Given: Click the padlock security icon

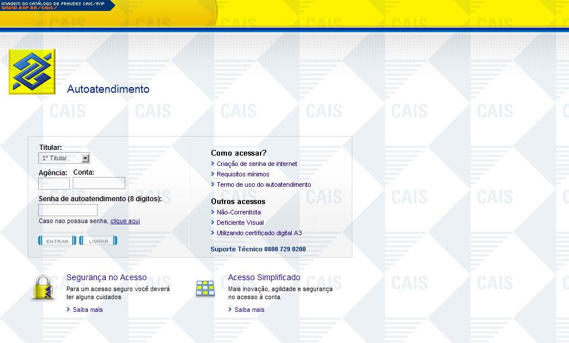Looking at the screenshot, I should coord(43,287).
